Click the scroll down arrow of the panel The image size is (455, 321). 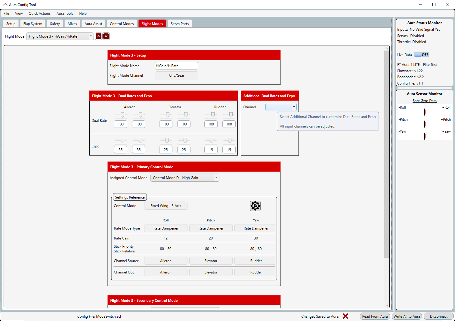387,306
